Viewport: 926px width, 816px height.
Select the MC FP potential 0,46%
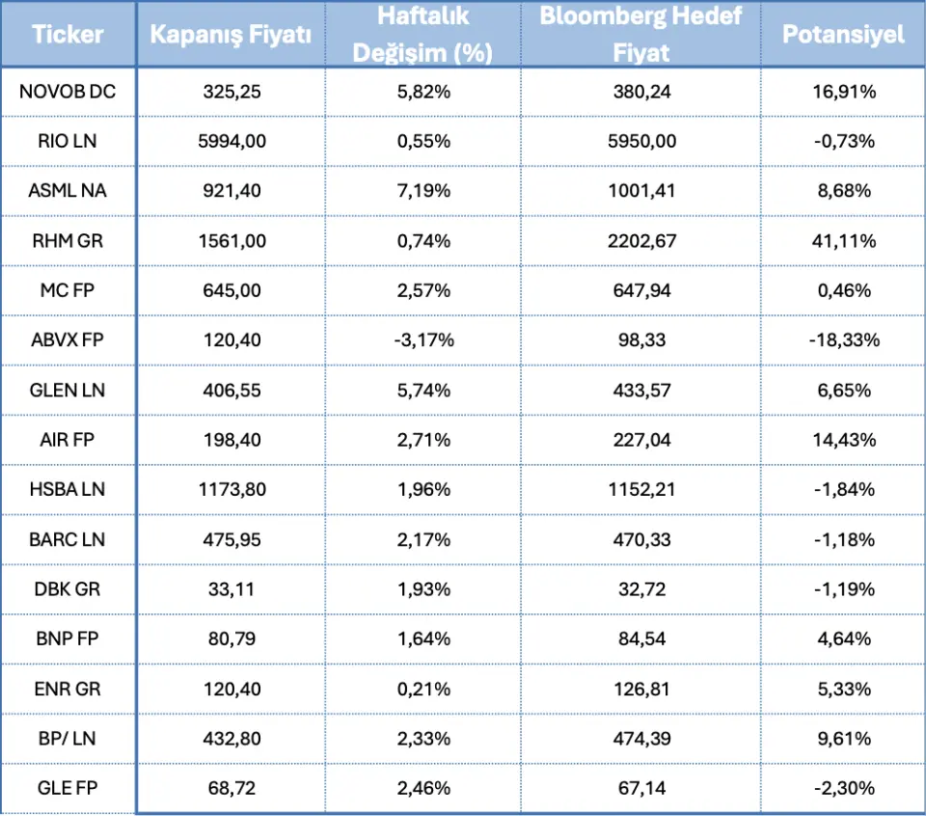[843, 290]
